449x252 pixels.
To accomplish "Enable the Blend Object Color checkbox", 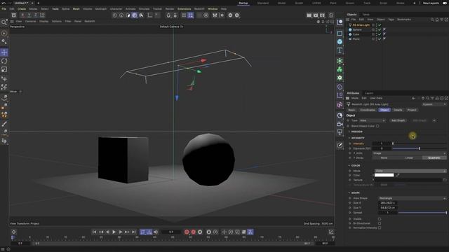I will [x=377, y=126].
